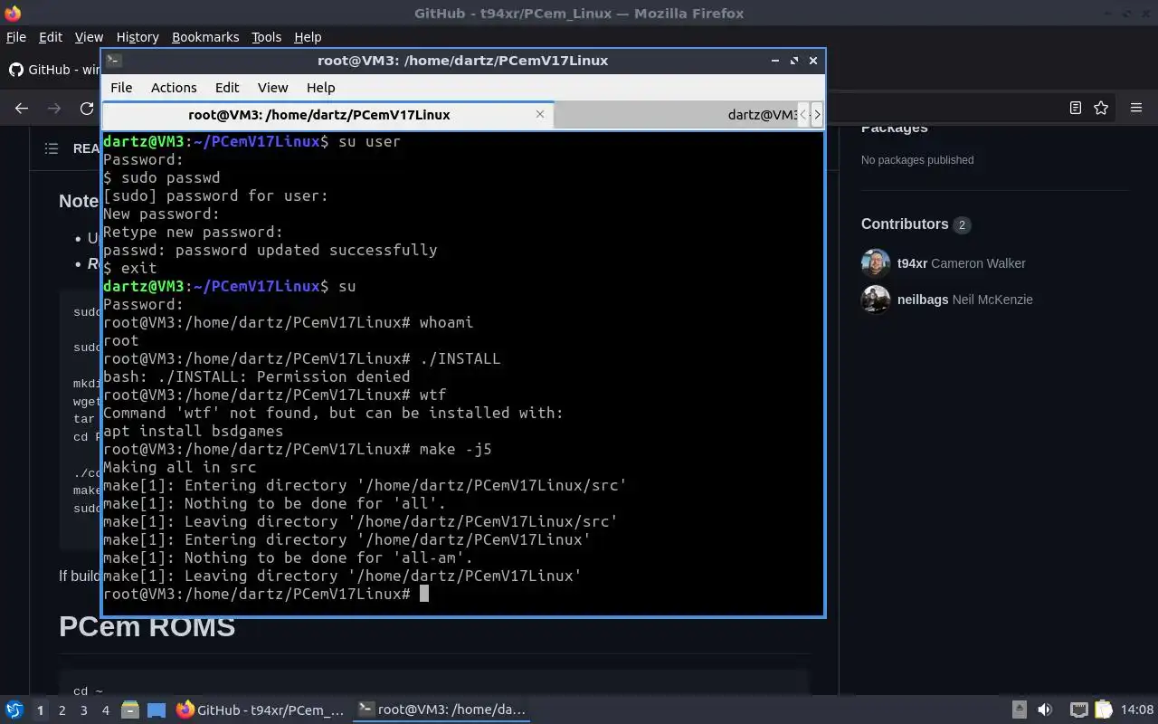Open the terminal Help menu
The image size is (1158, 724).
(321, 88)
